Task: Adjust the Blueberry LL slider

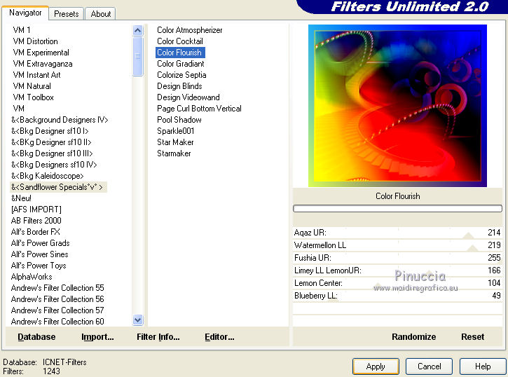Action: coord(397,296)
